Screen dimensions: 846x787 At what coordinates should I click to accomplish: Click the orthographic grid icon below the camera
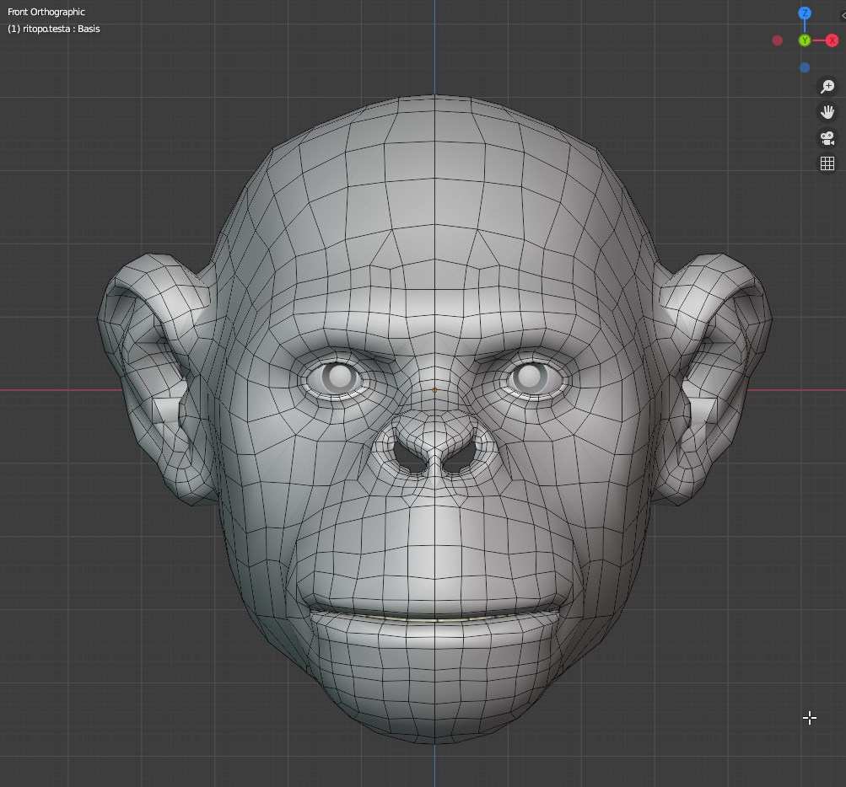tap(827, 163)
